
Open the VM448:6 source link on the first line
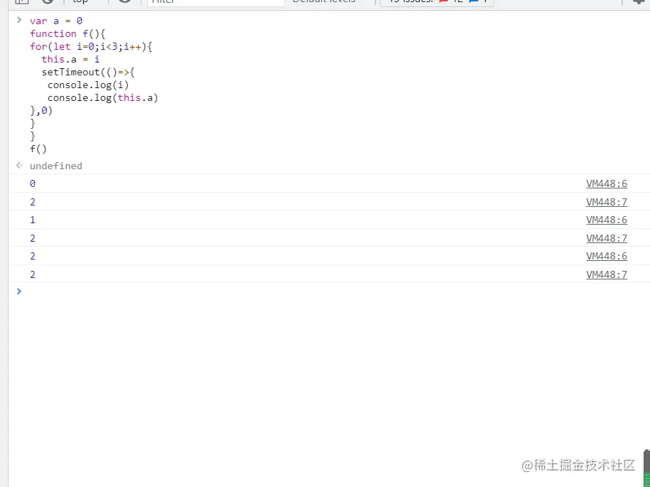[x=606, y=183]
